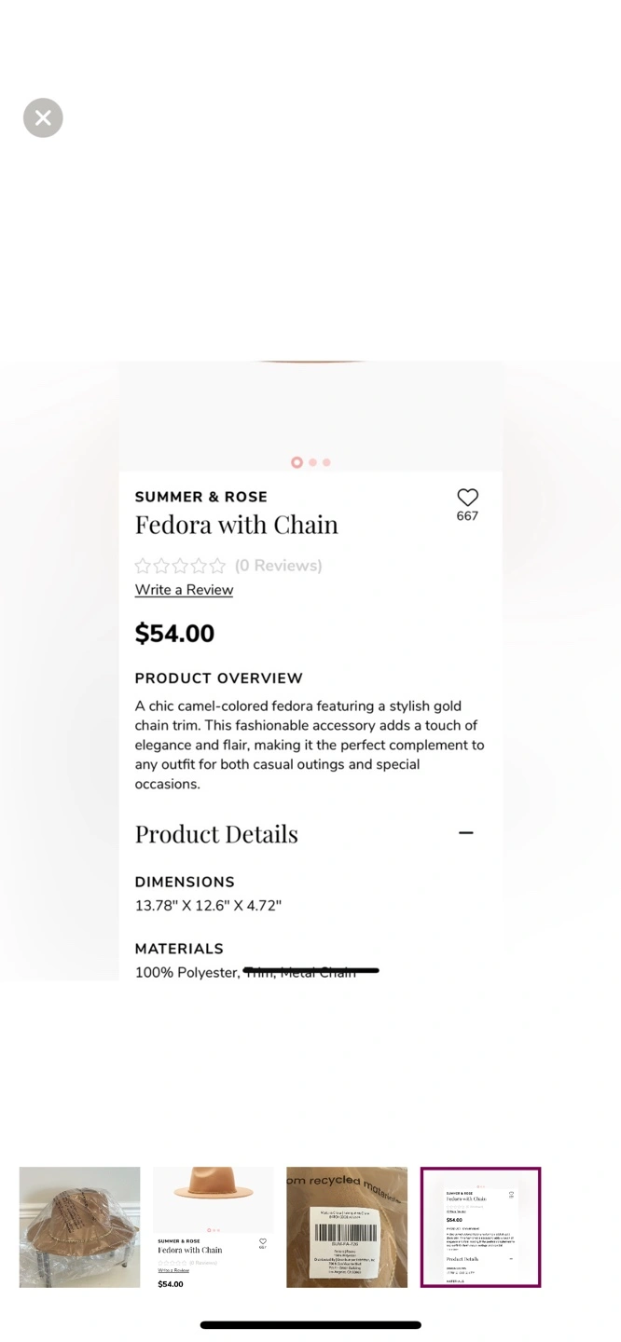
Task: Tap the $54.00 price
Action: (174, 634)
